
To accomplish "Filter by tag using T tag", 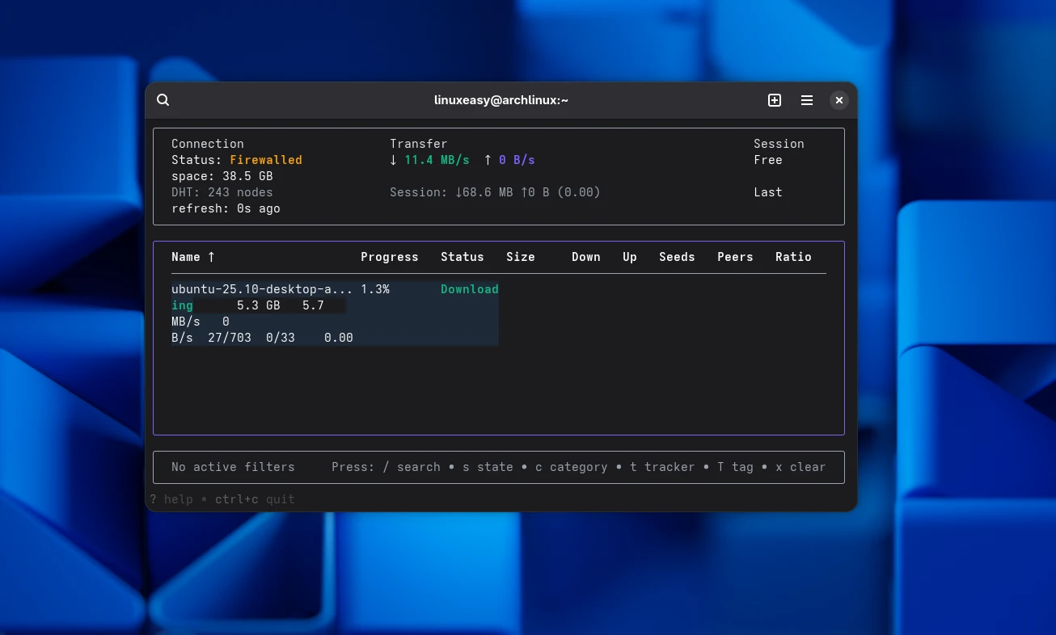I will point(735,467).
